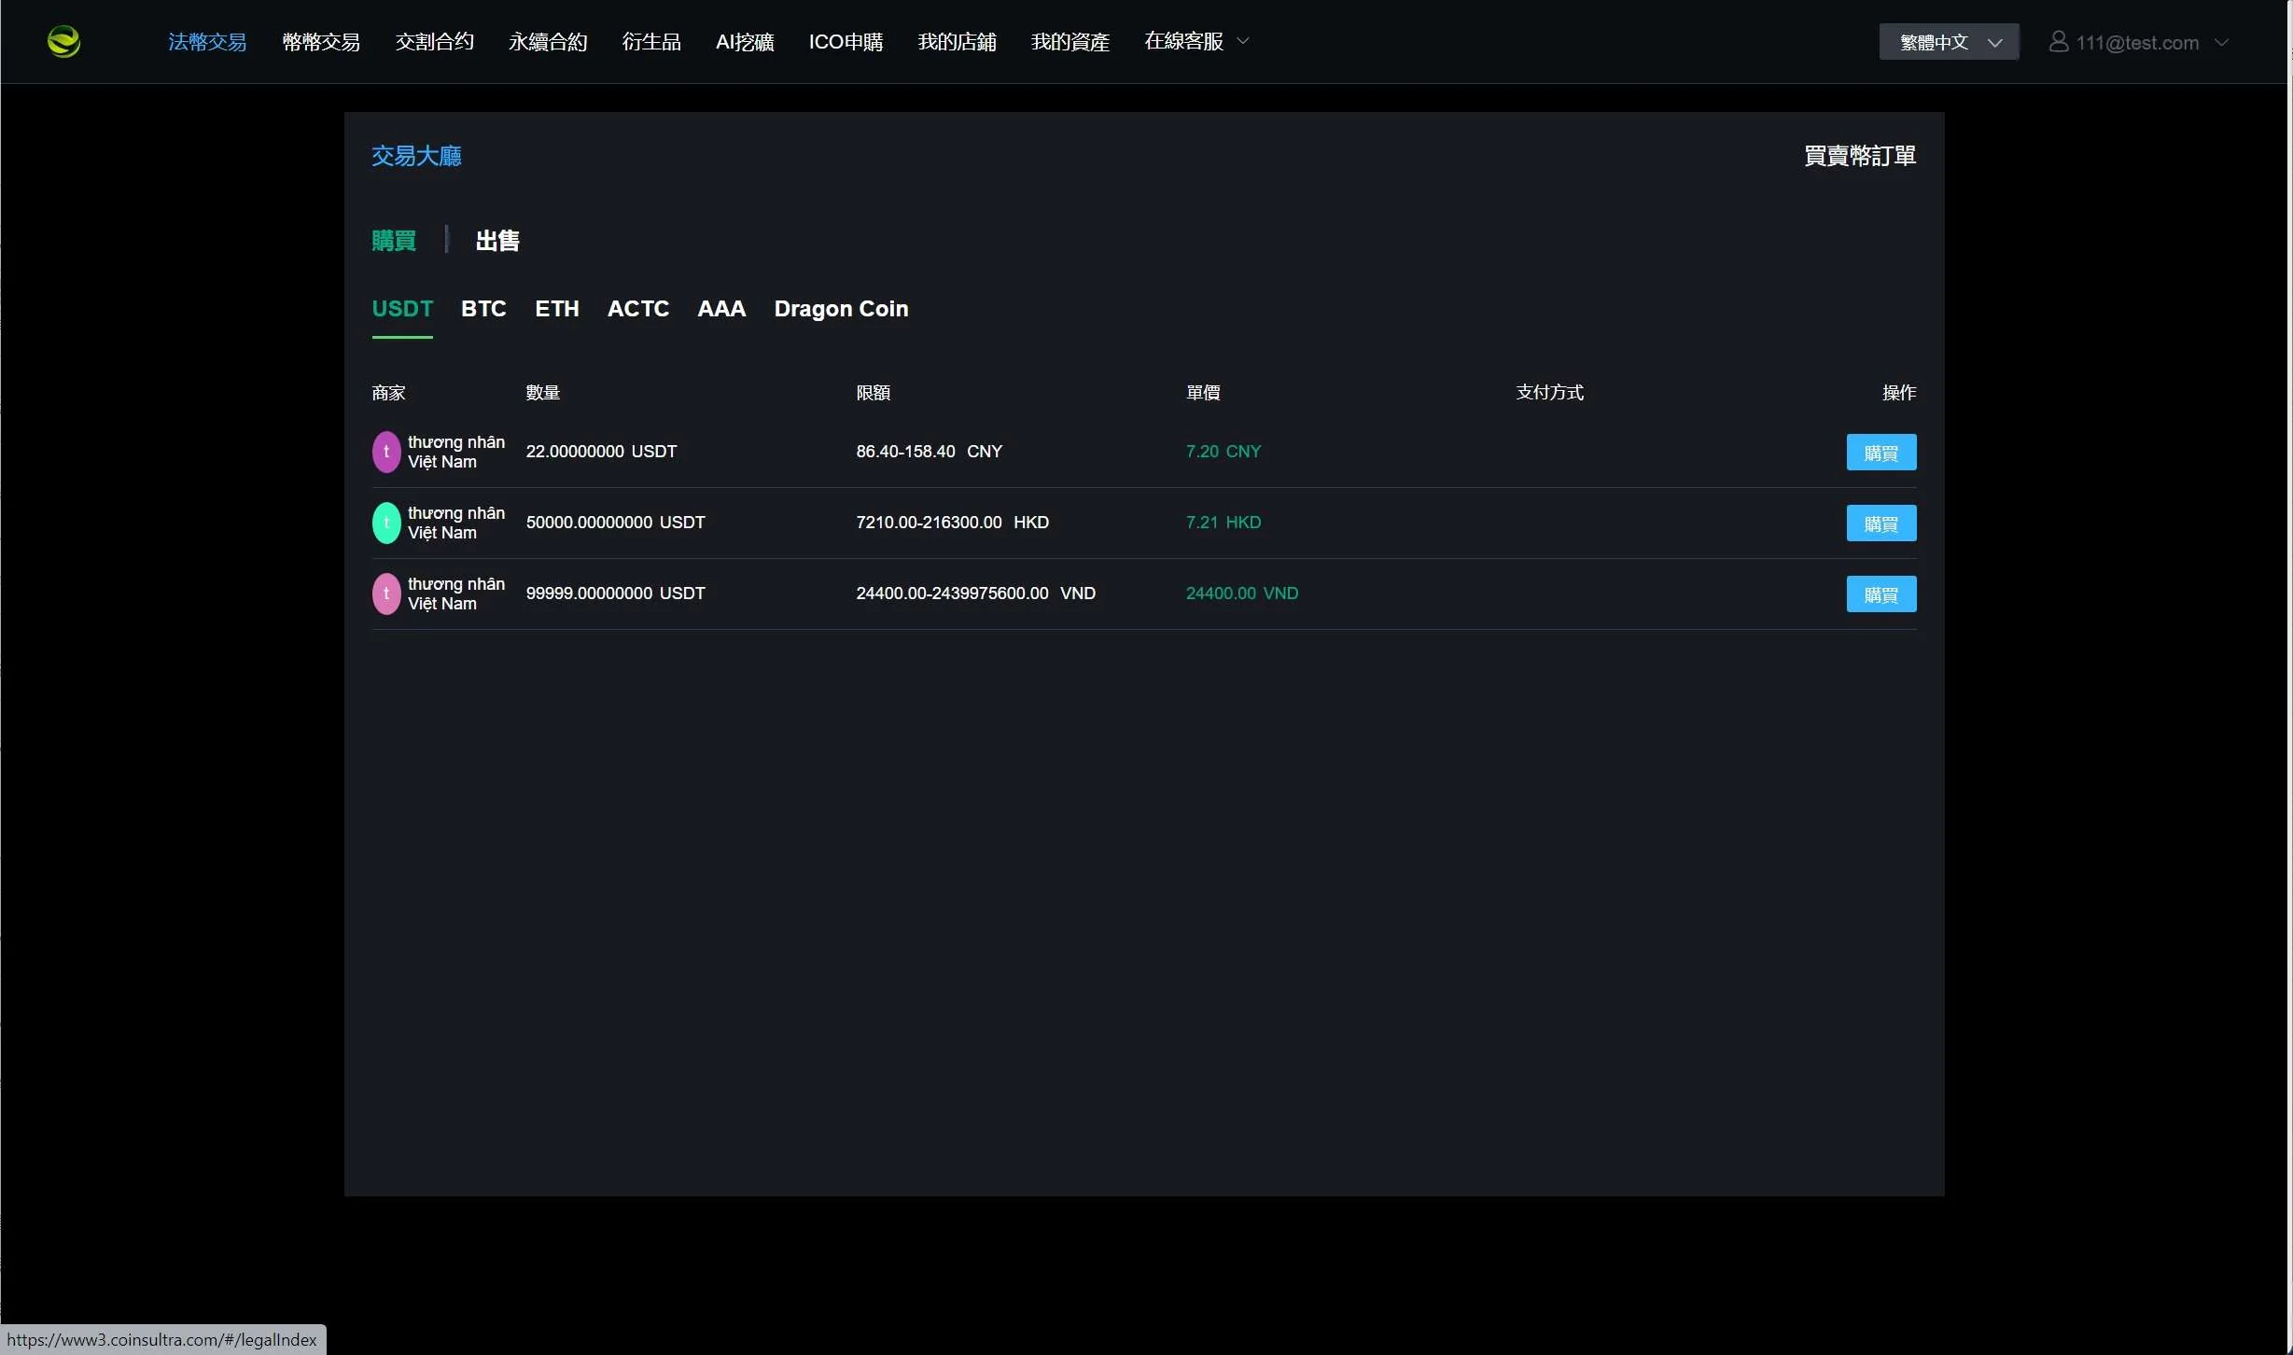Click the user profile icon
Viewport: 2293px width, 1355px height.
click(2058, 42)
